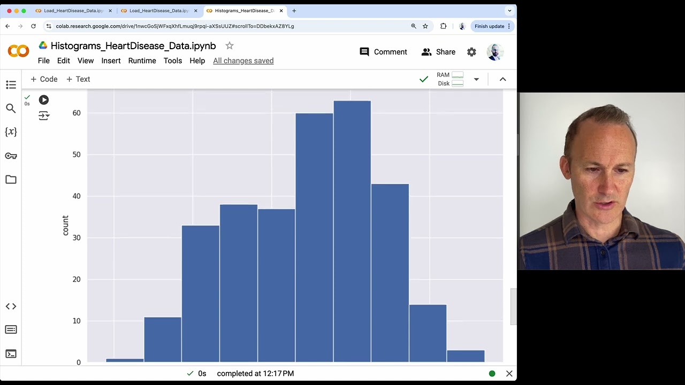Expand the runtime connection dropdown arrow

pyautogui.click(x=476, y=79)
